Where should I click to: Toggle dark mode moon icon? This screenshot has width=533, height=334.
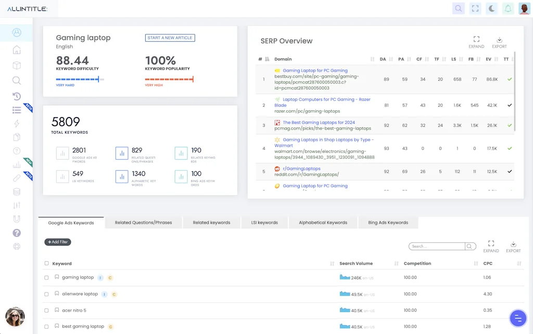491,8
